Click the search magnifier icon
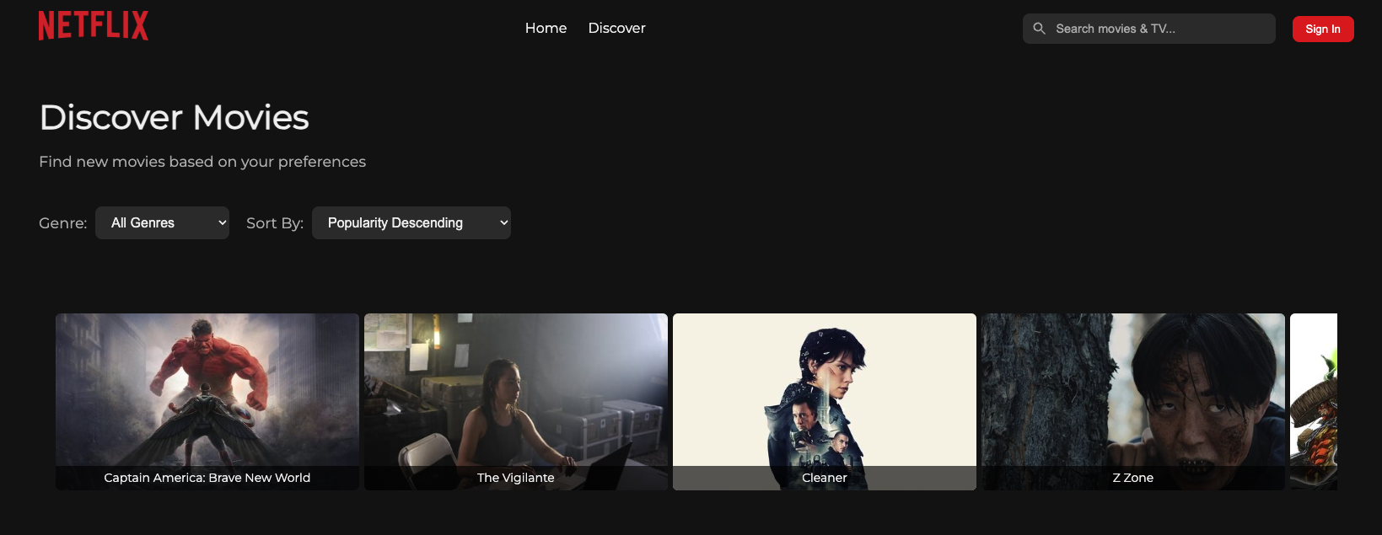1382x535 pixels. [1040, 29]
